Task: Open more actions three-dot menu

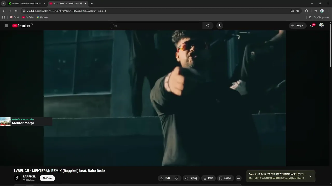Action: pyautogui.click(x=239, y=178)
